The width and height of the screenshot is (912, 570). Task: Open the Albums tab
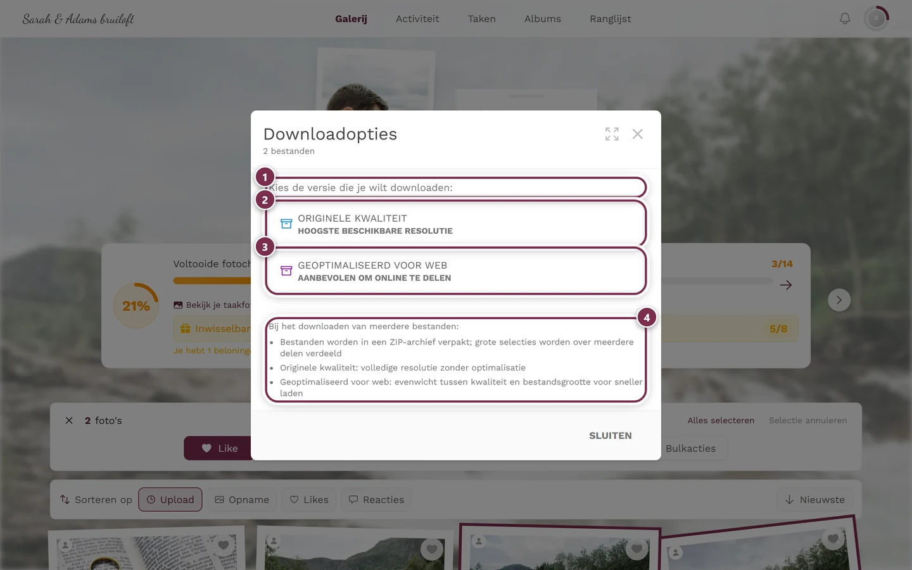point(543,19)
